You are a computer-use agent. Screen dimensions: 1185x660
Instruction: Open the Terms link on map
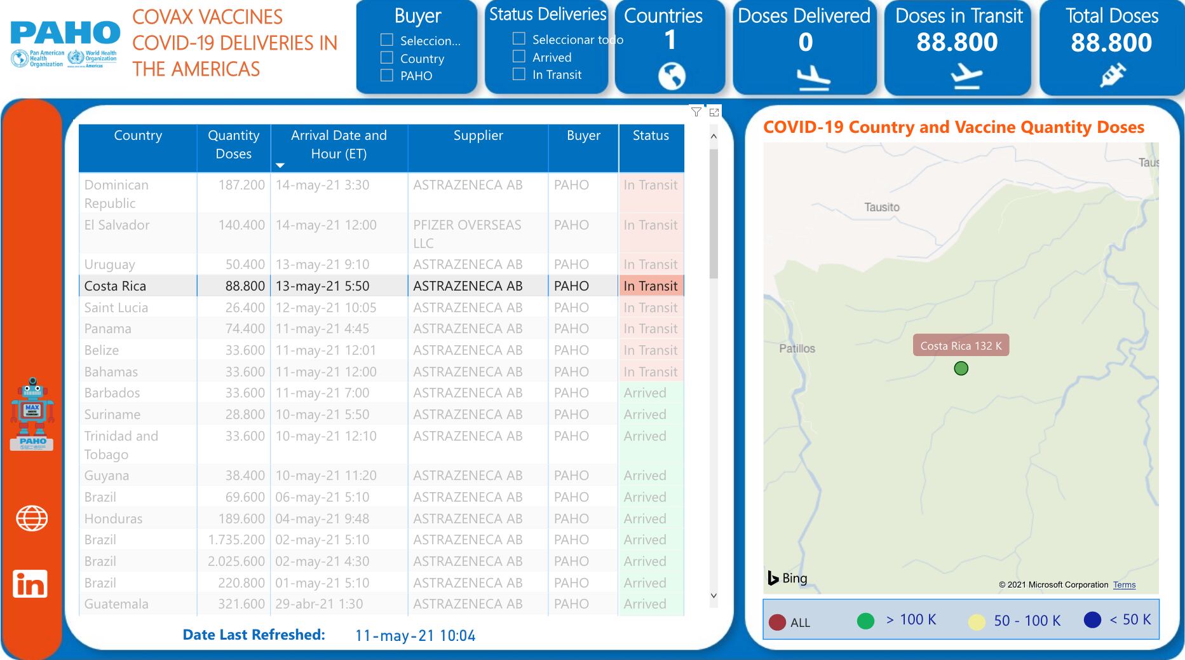(x=1124, y=585)
